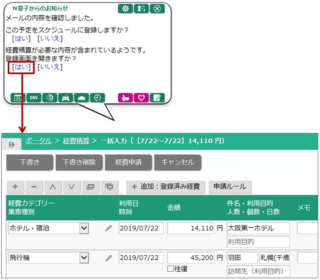Check the 往復 round-trip checkbox

[170, 268]
